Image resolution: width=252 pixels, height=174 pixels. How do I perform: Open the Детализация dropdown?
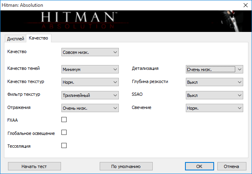tap(215, 69)
